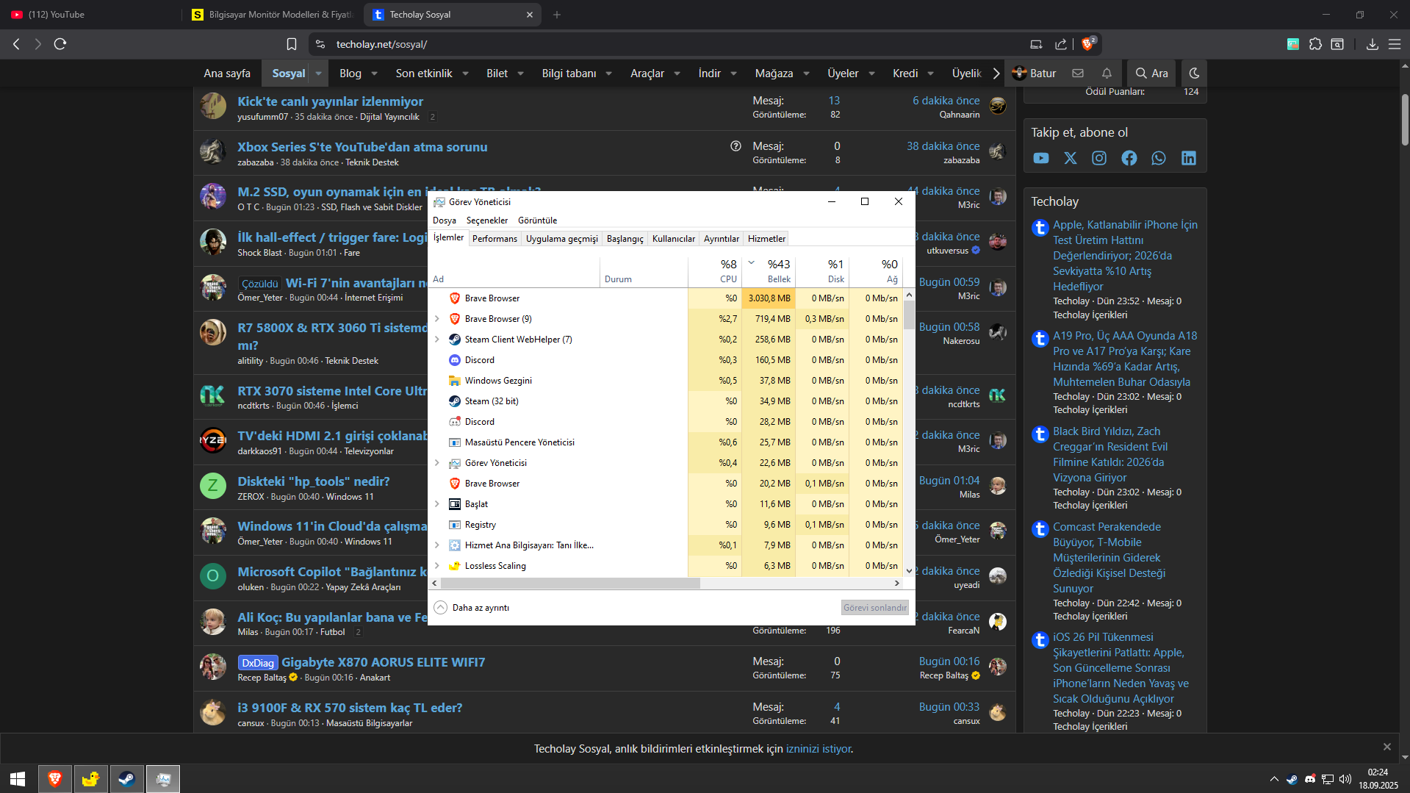Open browser extensions puzzle icon
Viewport: 1410px width, 793px height.
click(1315, 44)
